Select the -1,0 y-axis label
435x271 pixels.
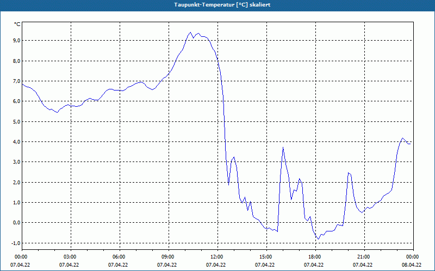16,243
